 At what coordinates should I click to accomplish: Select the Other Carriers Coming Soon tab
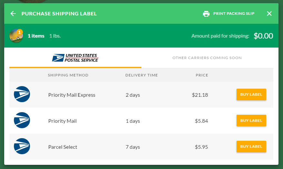point(207,58)
